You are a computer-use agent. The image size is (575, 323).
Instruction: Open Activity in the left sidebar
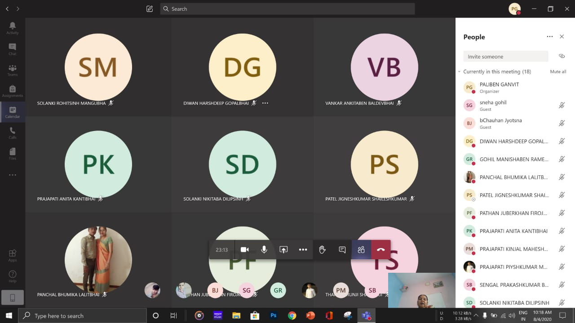pyautogui.click(x=13, y=28)
